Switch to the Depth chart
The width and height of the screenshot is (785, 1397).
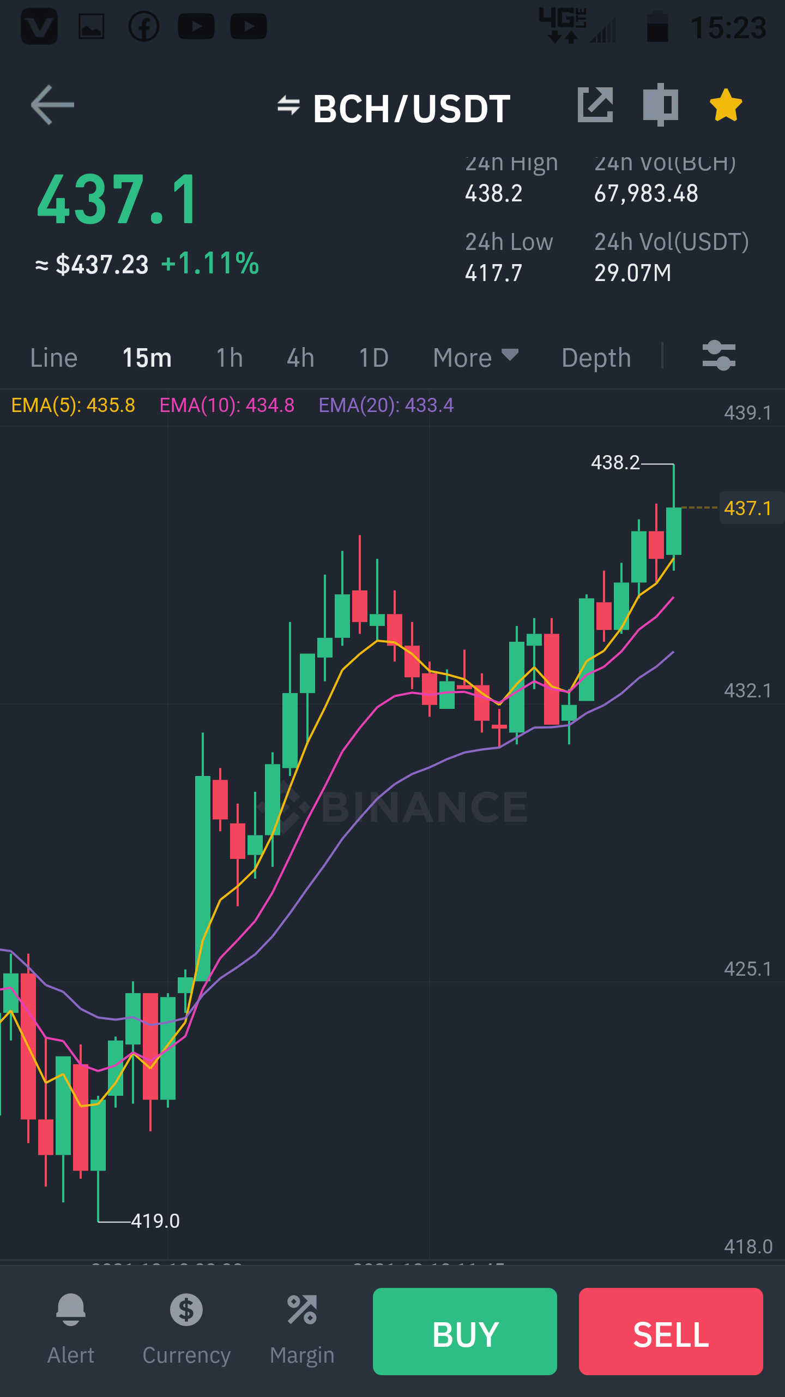point(596,358)
